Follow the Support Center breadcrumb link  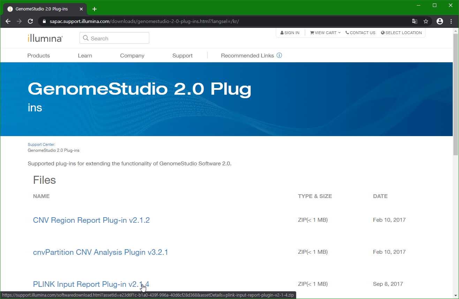[42, 144]
